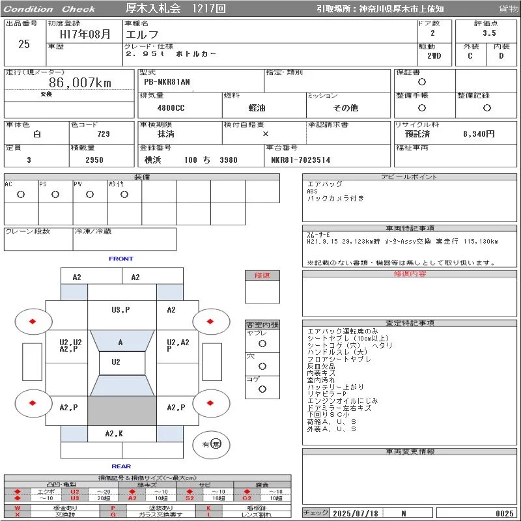Click the '貨物' label in the header

coord(509,9)
